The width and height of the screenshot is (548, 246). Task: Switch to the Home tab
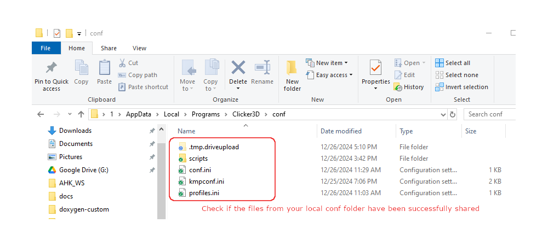(x=77, y=48)
